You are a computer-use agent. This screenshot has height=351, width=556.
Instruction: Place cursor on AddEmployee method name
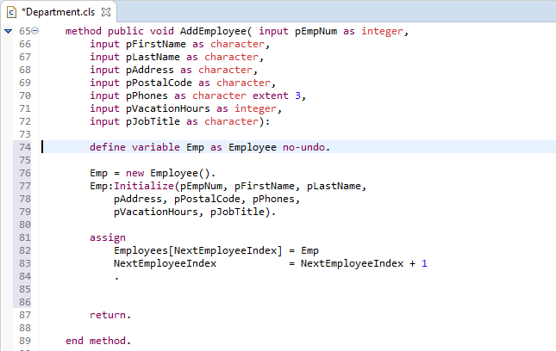pos(213,31)
